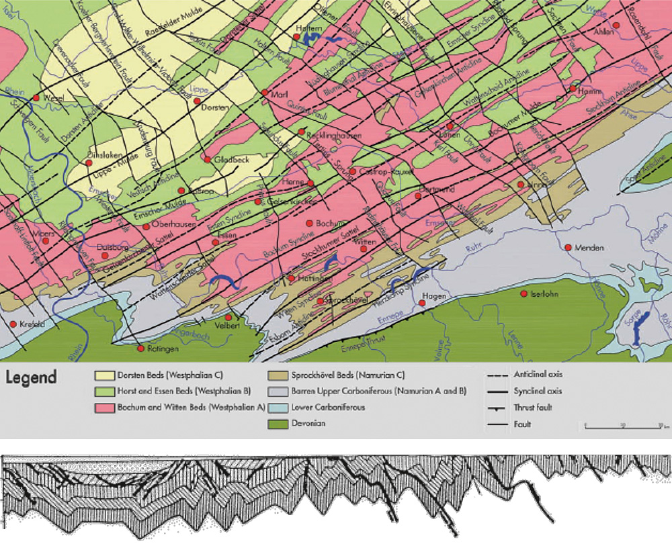Select the Bochum and Witten Beds pink swatch
The width and height of the screenshot is (672, 554).
pos(106,408)
